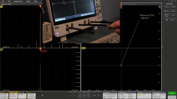
Task: Click the zoom box draw icon
Action: [166, 20]
